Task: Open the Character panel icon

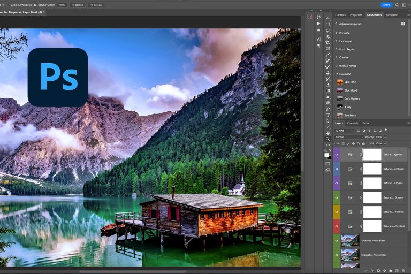Action: (x=318, y=39)
